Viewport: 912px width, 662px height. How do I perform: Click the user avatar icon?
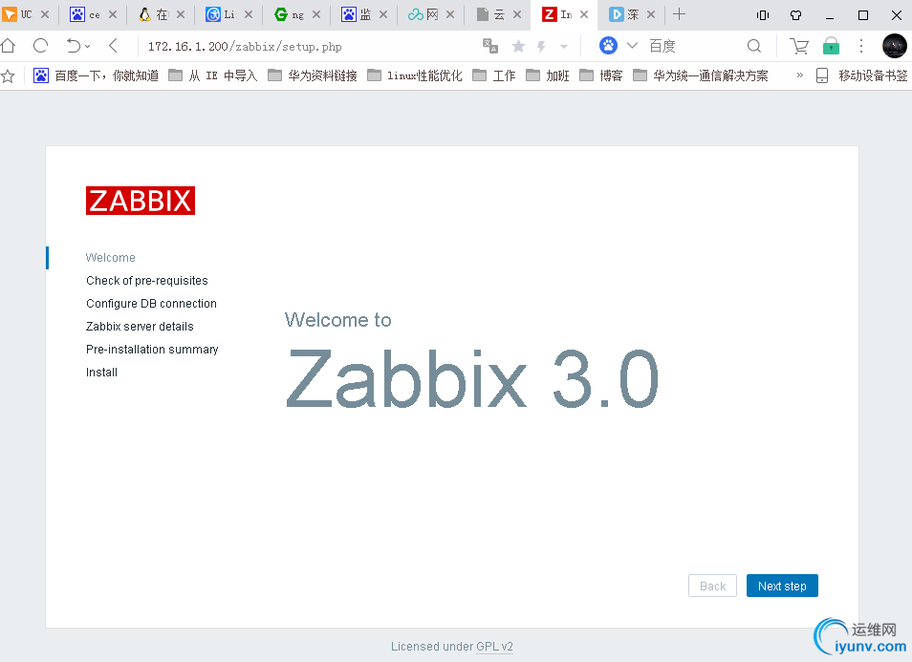click(894, 46)
